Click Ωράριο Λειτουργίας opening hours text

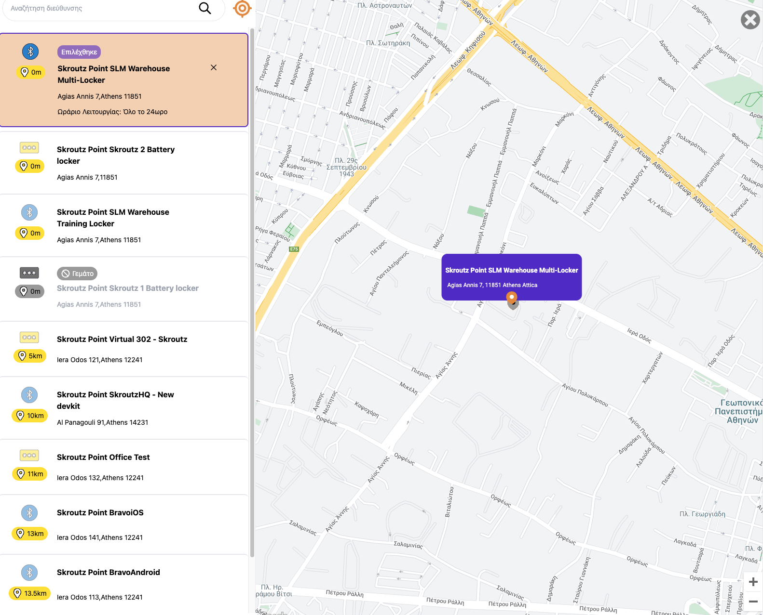[112, 112]
